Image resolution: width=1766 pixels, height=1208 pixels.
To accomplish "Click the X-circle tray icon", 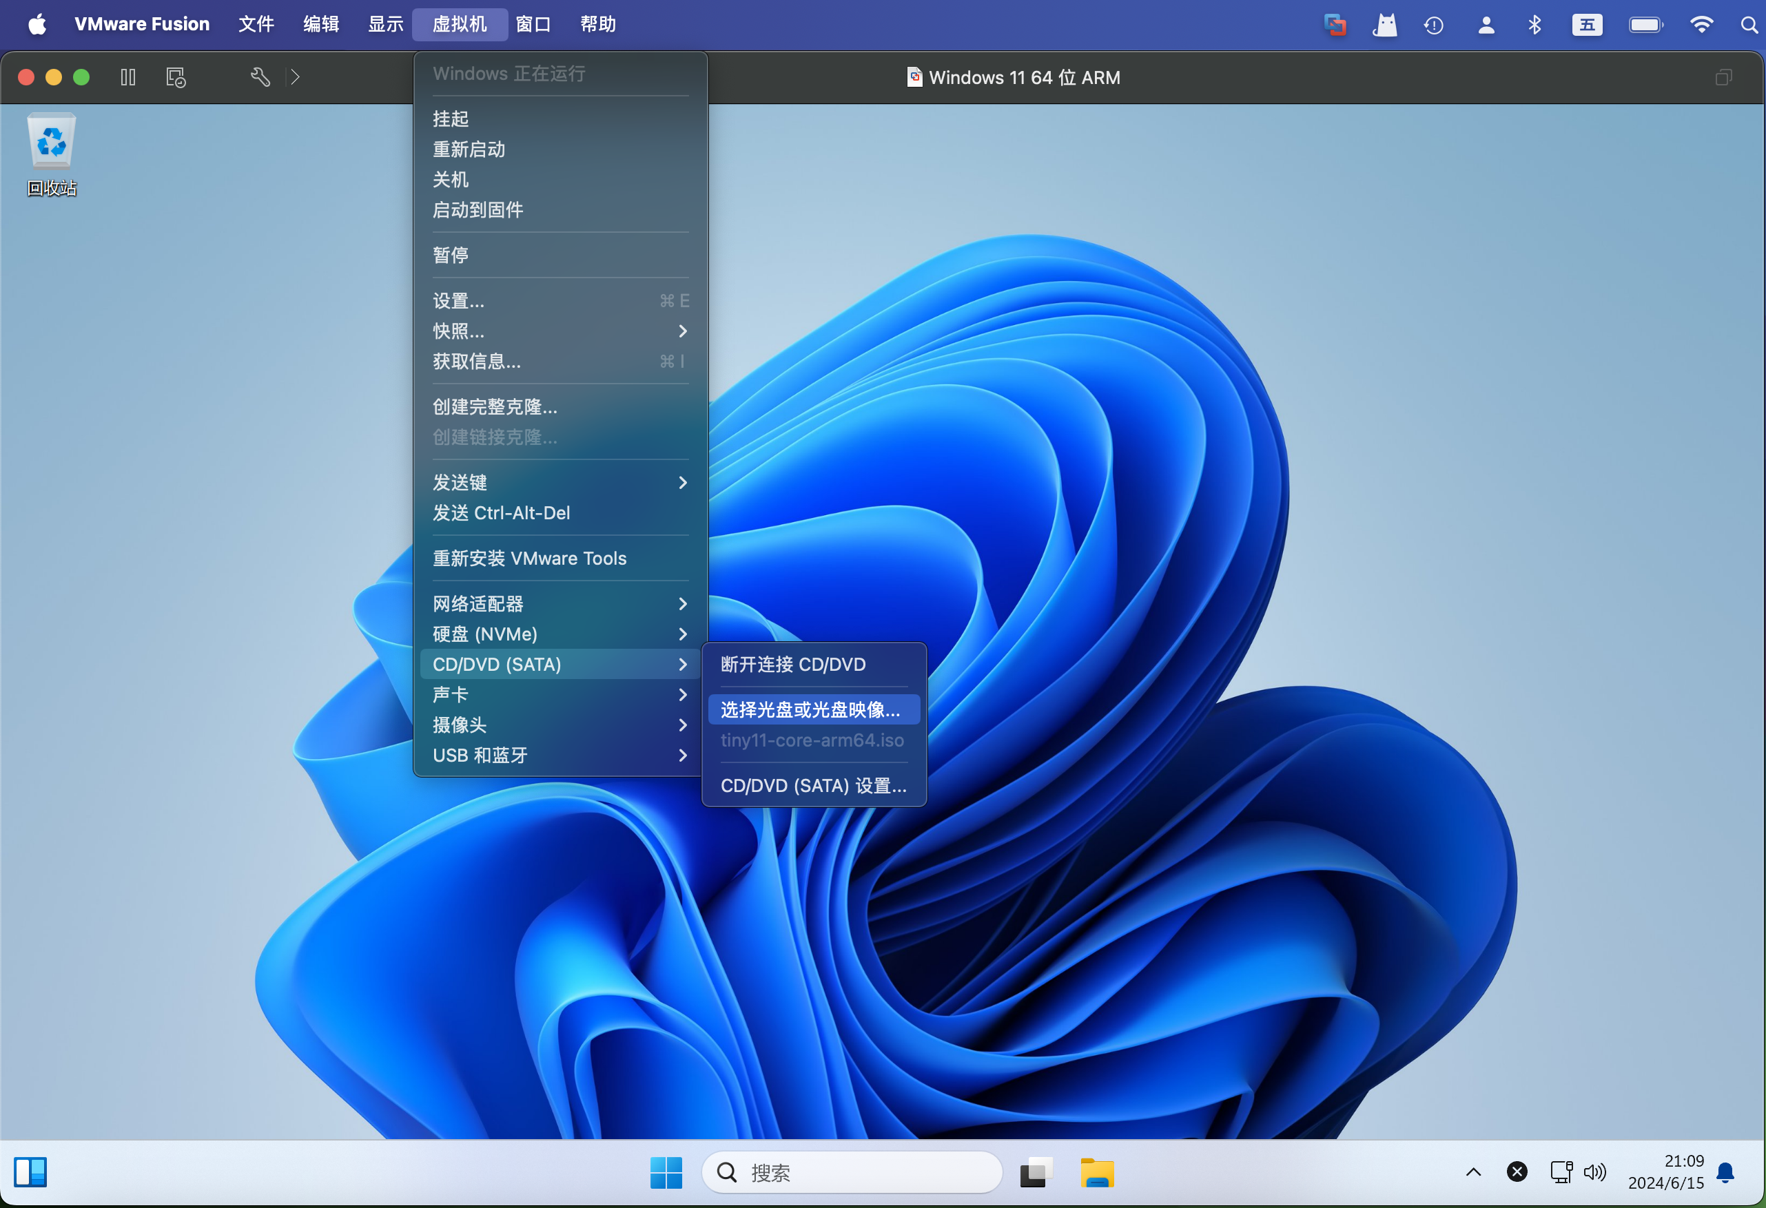I will [1517, 1172].
